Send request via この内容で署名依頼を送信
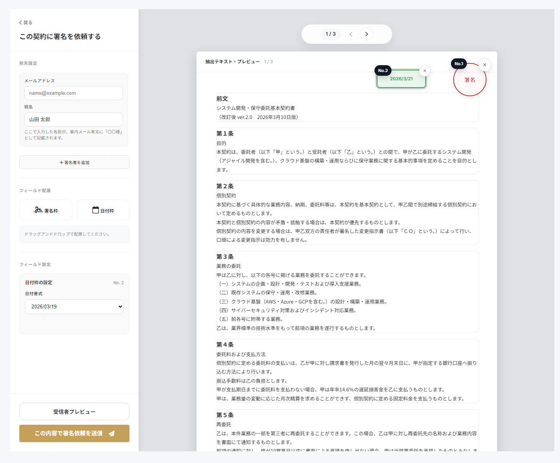This screenshot has height=463, width=560. [x=74, y=433]
